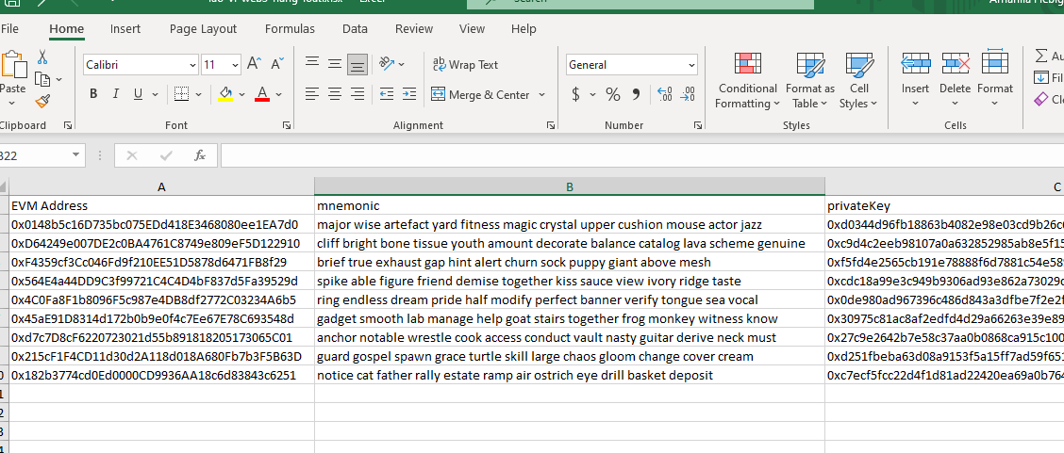Apply Percent Style number format
Screen dimensions: 1064x453
(612, 94)
